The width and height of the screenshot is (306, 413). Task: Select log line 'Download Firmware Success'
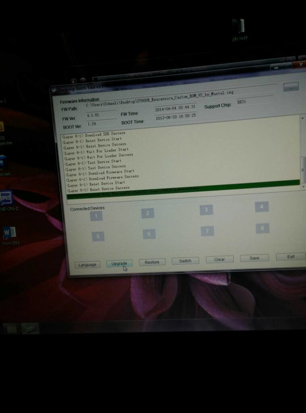[102, 178]
